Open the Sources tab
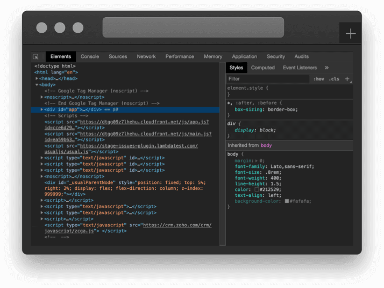The image size is (384, 288). click(x=118, y=56)
